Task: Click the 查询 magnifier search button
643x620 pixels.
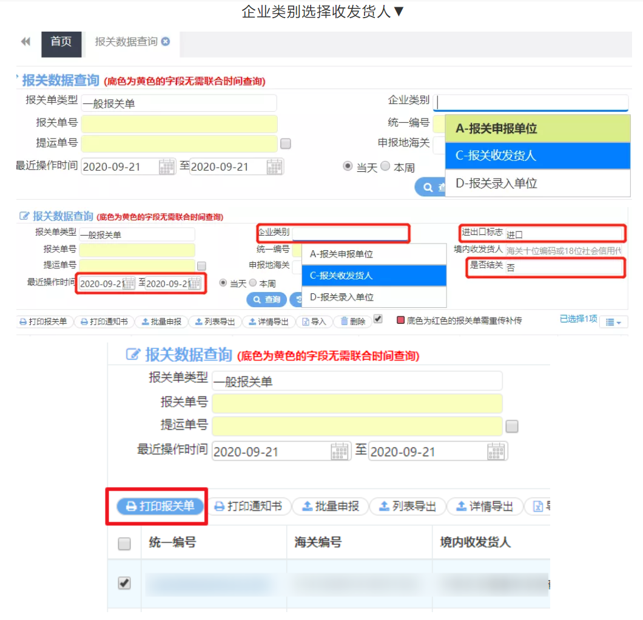Action: 266,299
